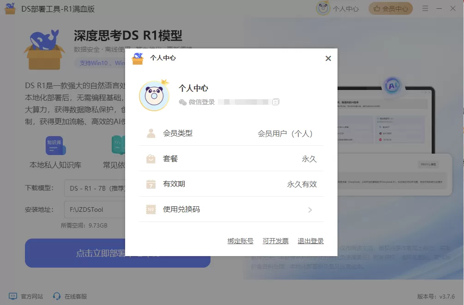Click the 套餐 永久 value
Image resolution: width=464 pixels, height=305 pixels.
point(309,159)
